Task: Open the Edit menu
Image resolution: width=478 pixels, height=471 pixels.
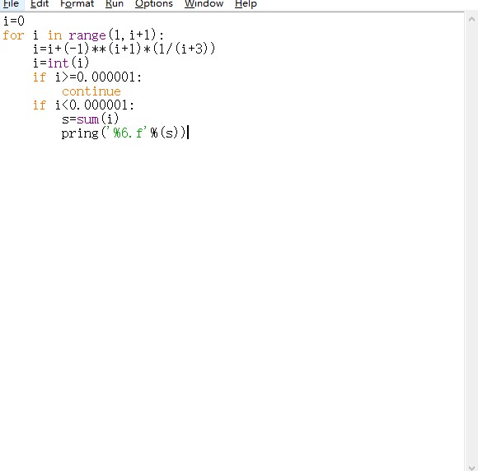Action: tap(40, 4)
